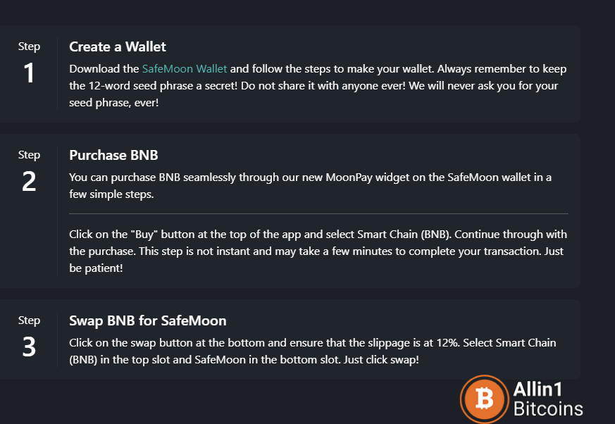Click the Step 2 card panel

pyautogui.click(x=290, y=211)
